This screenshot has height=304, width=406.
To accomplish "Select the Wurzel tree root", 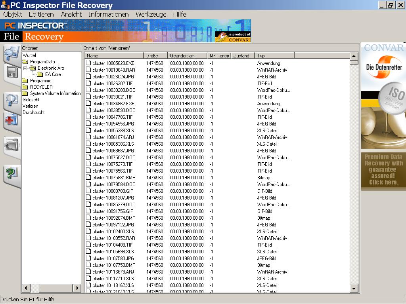I will tap(29, 55).
